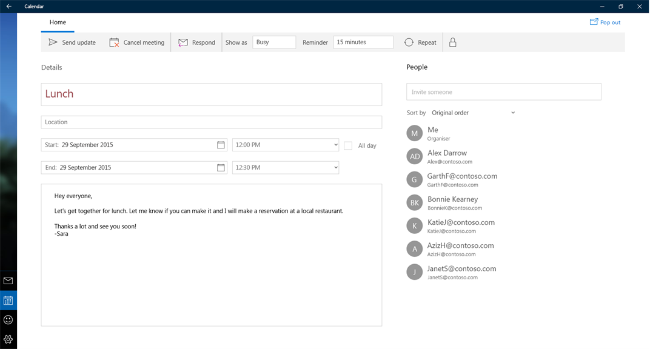Select attendee KatieJ@contoso.com
Image resolution: width=650 pixels, height=349 pixels.
461,222
